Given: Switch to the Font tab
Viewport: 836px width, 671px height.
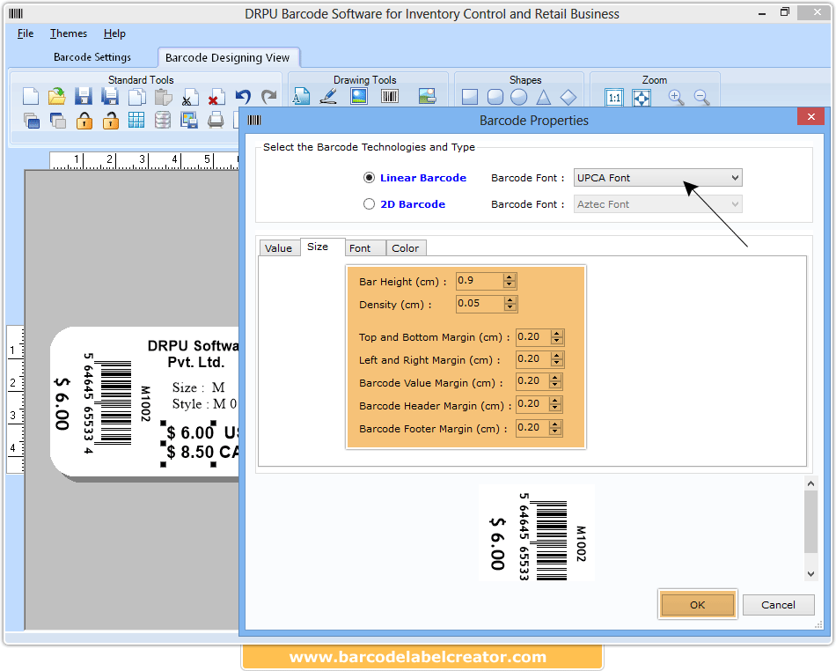Looking at the screenshot, I should tap(364, 247).
